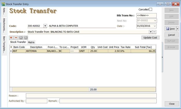
Task: Select the Stock Transfer tab
Action: [18, 42]
